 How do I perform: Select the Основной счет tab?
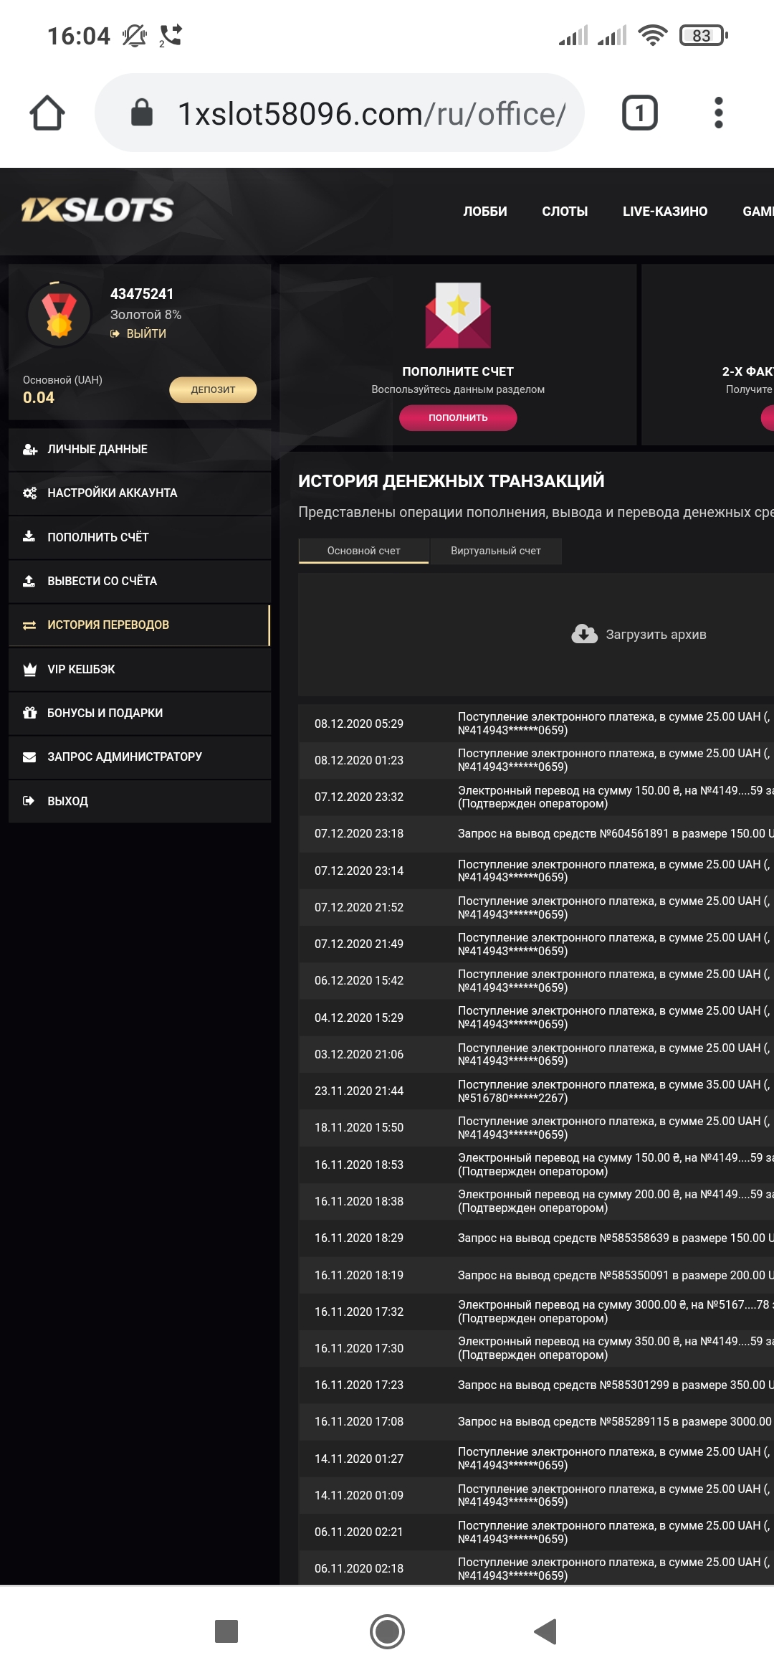pyautogui.click(x=363, y=551)
